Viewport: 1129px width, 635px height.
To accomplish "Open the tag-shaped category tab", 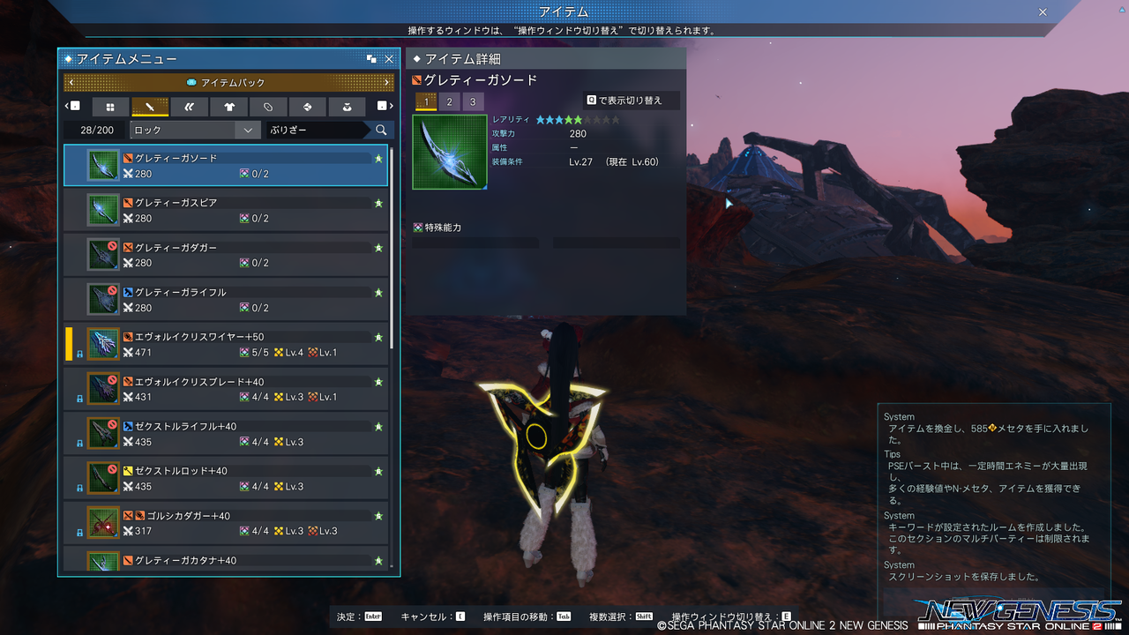I will click(268, 107).
